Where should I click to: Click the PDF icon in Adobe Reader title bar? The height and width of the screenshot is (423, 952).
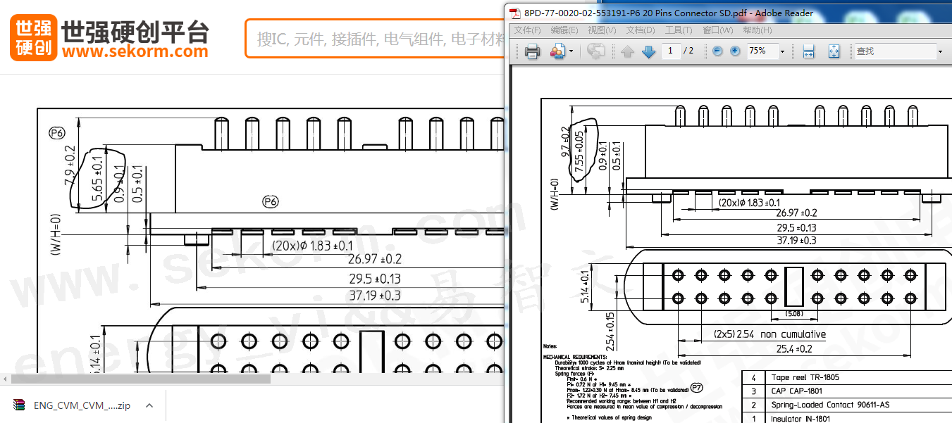point(515,13)
